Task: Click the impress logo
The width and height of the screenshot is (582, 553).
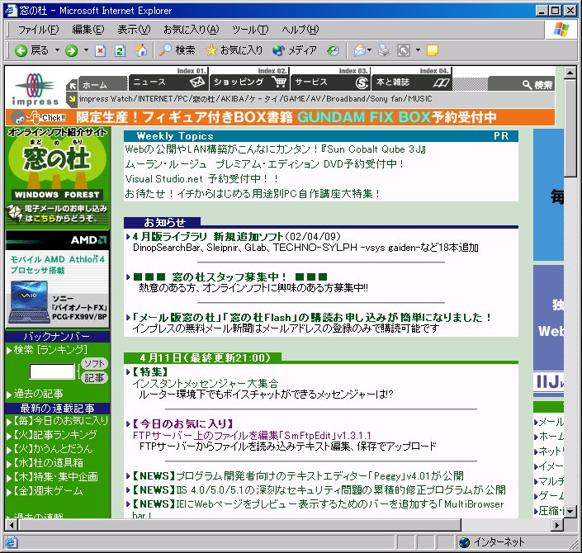Action: [35, 89]
